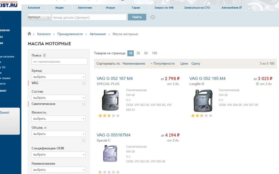Image resolution: width=279 pixels, height=174 pixels.
Task: Click star rating of VAG G 052 167 M4
Action: coord(109,116)
